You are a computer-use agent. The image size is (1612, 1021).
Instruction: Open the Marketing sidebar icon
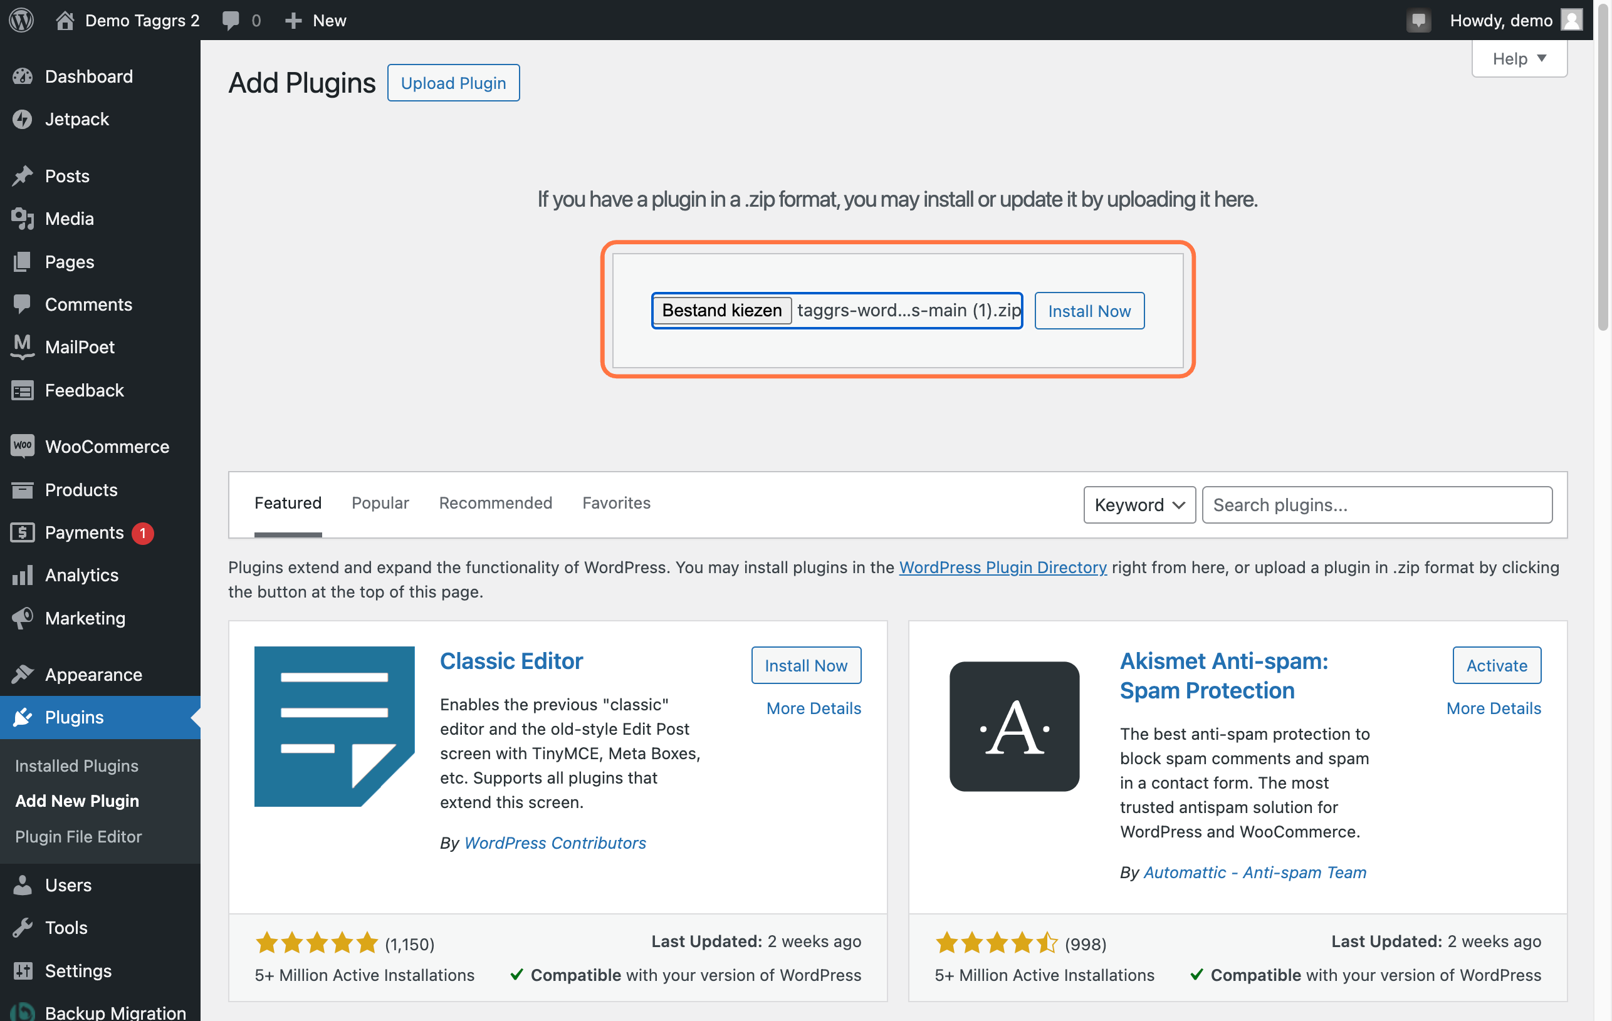click(23, 617)
